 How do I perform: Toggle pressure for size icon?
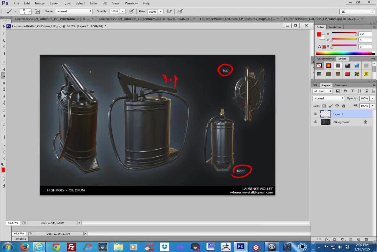[x=180, y=11]
